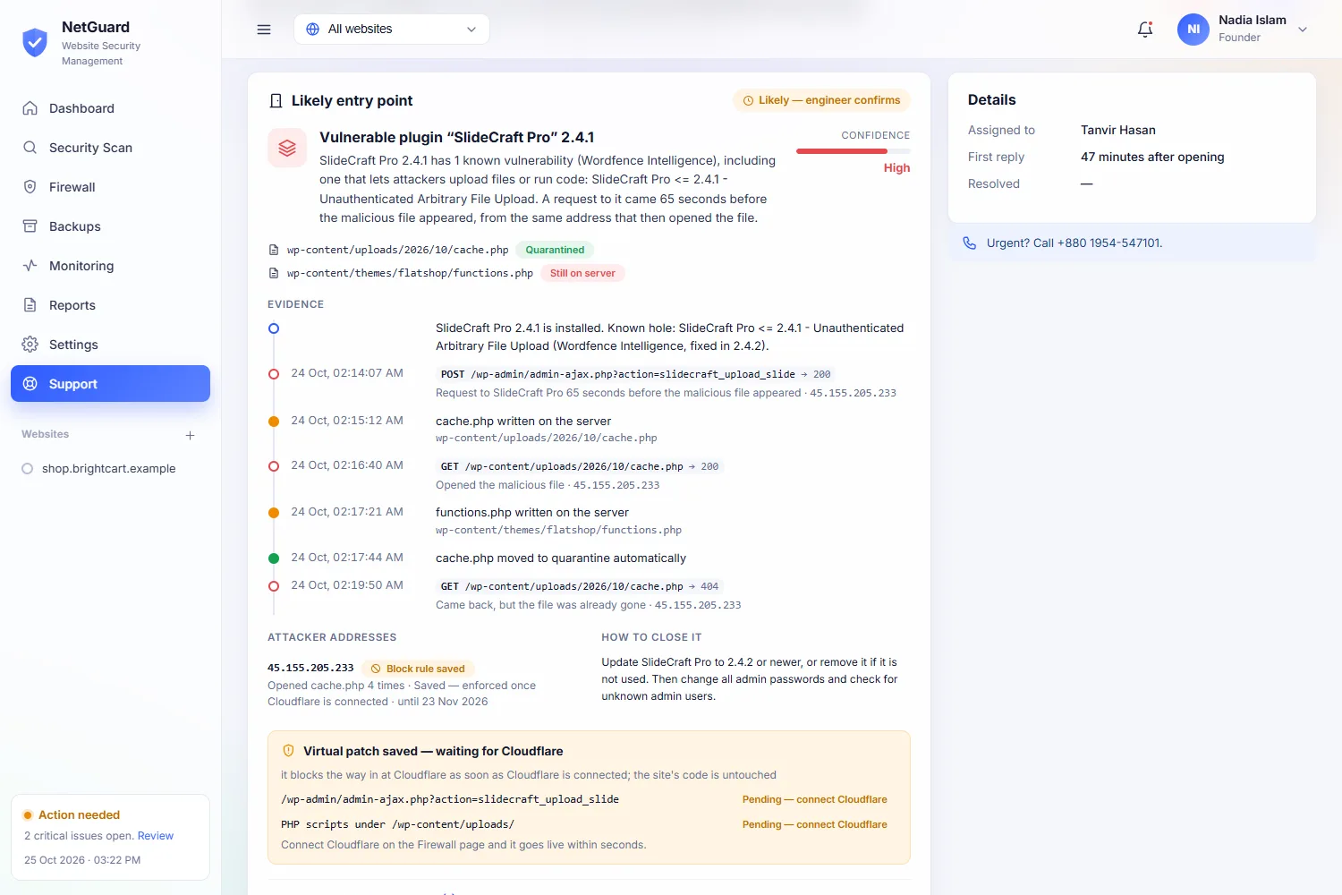Open Security Scan page
1342x895 pixels.
tap(111, 148)
